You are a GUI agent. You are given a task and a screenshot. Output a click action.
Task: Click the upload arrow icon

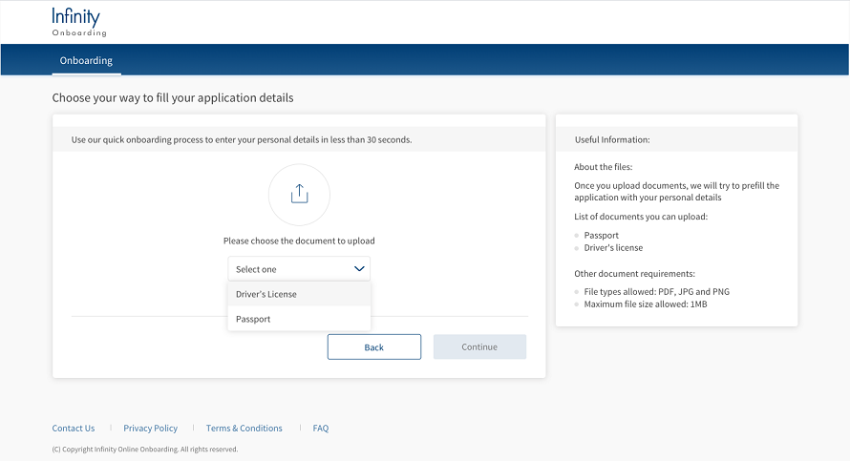tap(299, 194)
